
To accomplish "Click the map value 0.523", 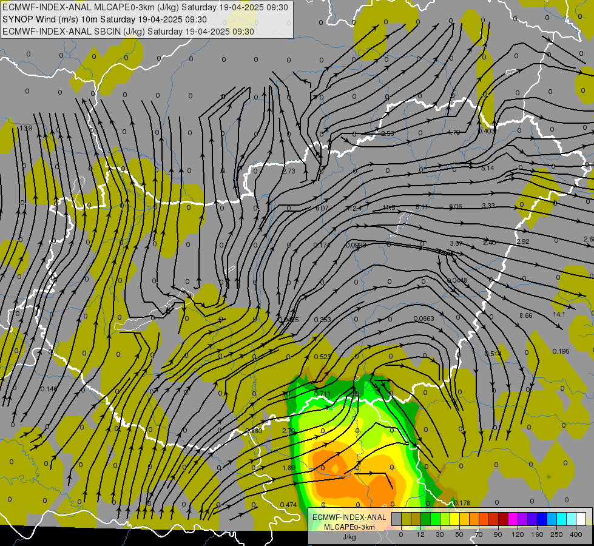I will (322, 357).
